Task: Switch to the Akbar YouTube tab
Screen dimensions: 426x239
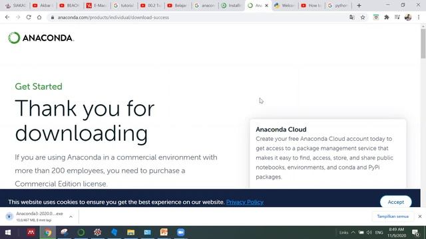Action: (x=42, y=5)
